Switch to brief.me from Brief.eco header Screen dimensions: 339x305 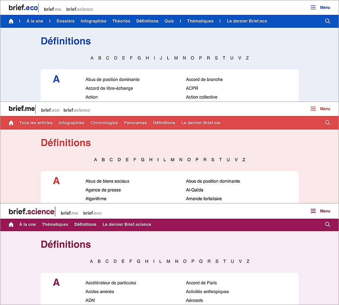(x=53, y=9)
